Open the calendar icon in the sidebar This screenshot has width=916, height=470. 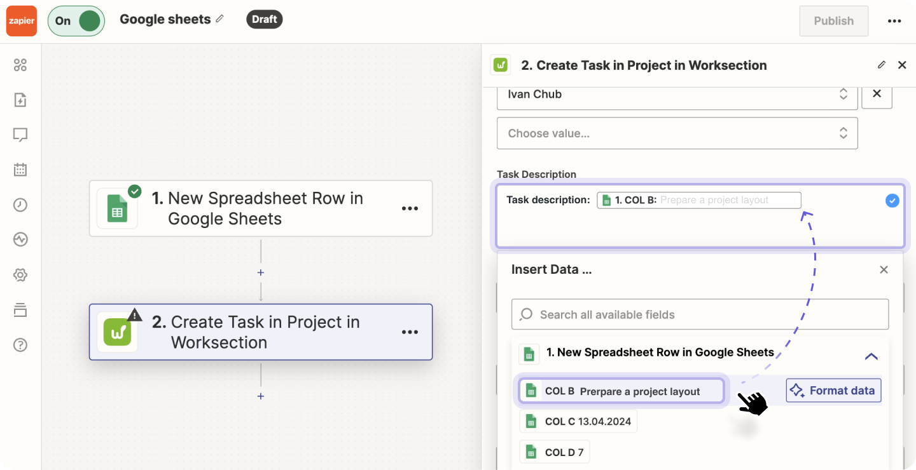pos(20,170)
